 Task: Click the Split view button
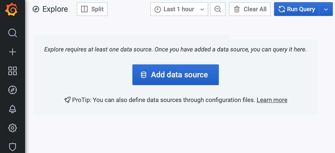pyautogui.click(x=92, y=9)
